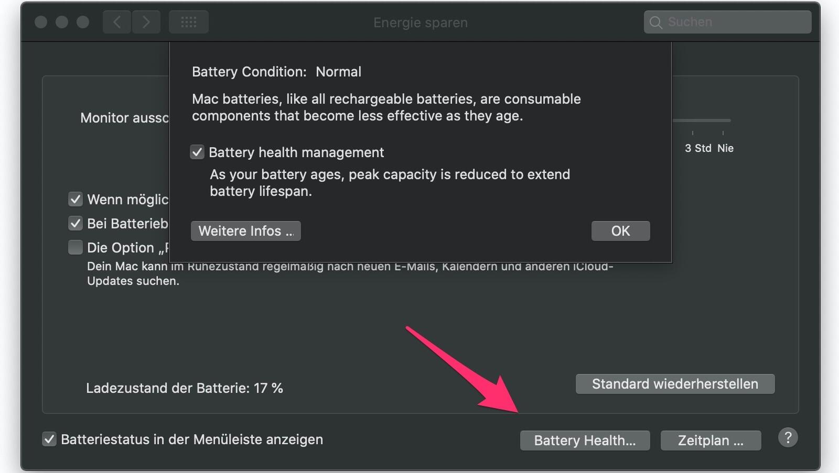Screen dimensions: 839x473
Task: Click the search magnifier icon
Action: (655, 23)
